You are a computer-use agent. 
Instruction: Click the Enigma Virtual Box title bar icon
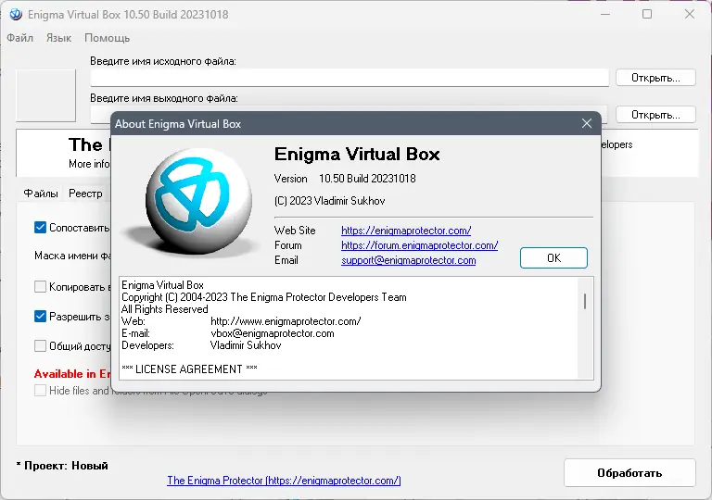(x=16, y=15)
